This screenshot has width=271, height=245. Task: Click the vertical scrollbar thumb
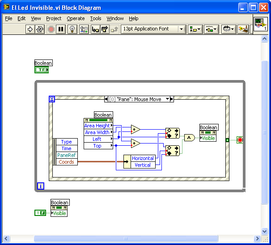tap(264, 132)
